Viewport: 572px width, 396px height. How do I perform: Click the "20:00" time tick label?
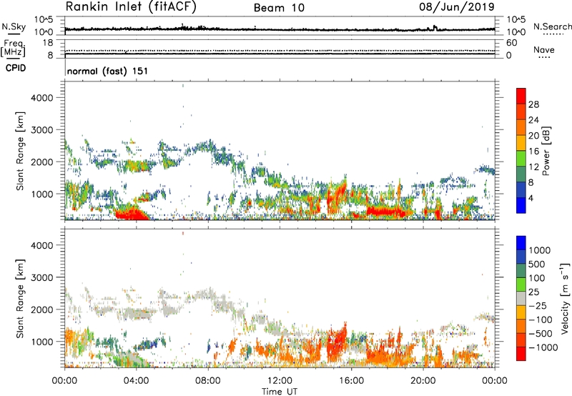click(x=423, y=381)
